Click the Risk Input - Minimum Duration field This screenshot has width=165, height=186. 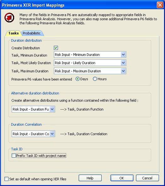pos(90,55)
